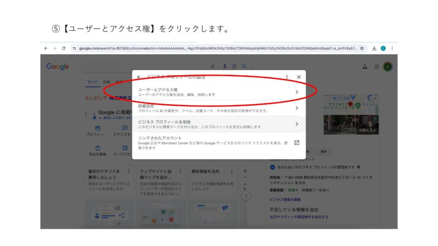
Task: Click the browser back arrow
Action: point(46,48)
